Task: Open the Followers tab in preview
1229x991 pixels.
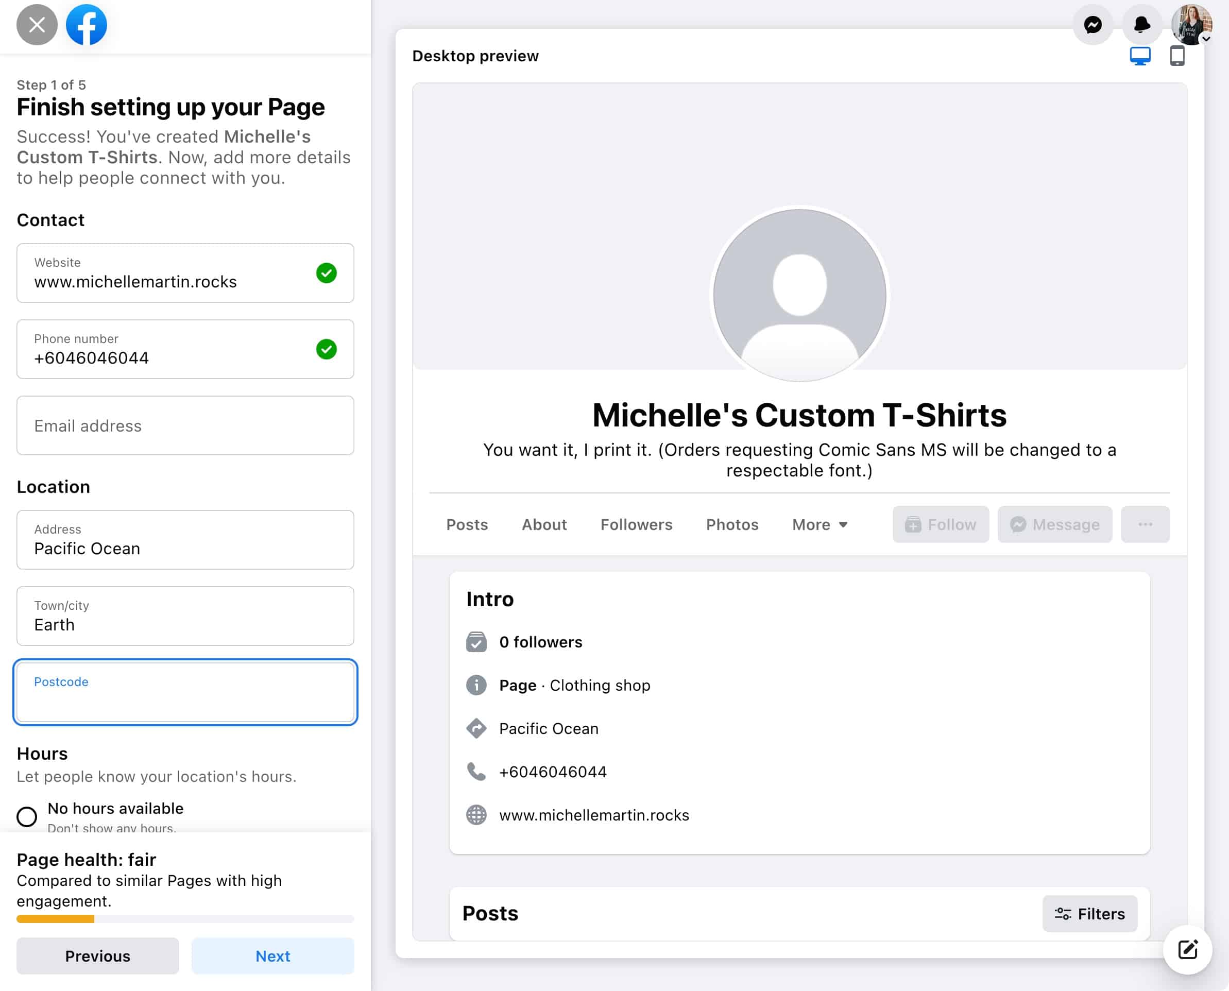Action: (x=637, y=525)
